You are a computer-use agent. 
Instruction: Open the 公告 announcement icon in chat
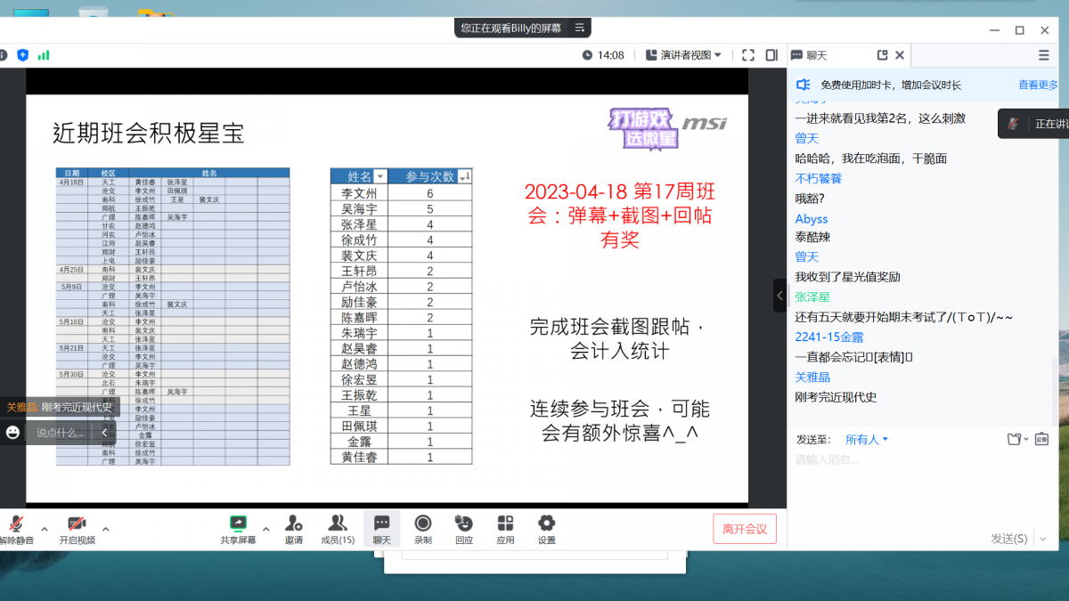[1041, 439]
